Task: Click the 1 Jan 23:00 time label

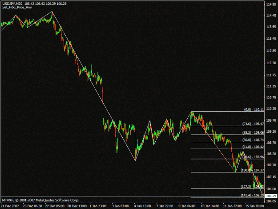Action: [98, 206]
